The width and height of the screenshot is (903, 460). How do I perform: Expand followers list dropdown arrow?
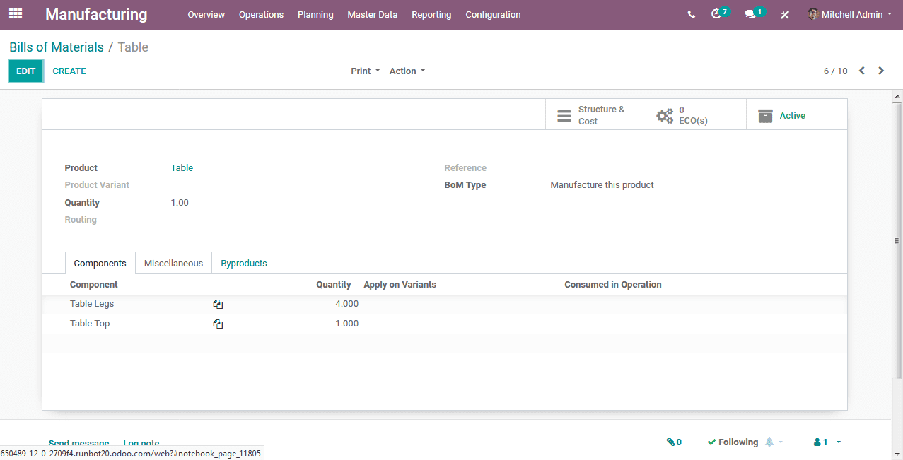[x=839, y=442]
